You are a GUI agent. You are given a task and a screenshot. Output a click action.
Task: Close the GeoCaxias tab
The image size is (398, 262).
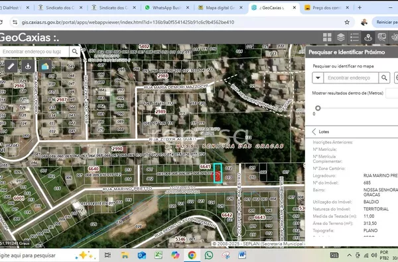click(294, 8)
